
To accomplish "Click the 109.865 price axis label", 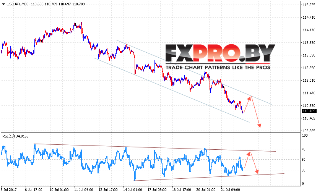I will [309, 131].
